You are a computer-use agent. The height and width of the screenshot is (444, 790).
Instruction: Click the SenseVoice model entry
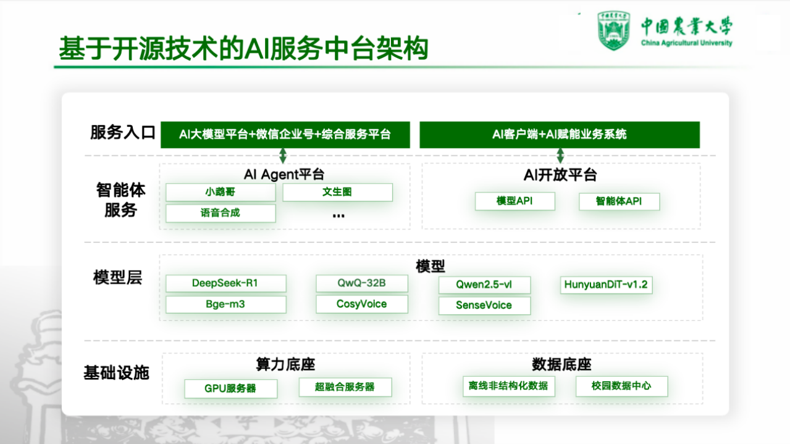click(x=484, y=305)
